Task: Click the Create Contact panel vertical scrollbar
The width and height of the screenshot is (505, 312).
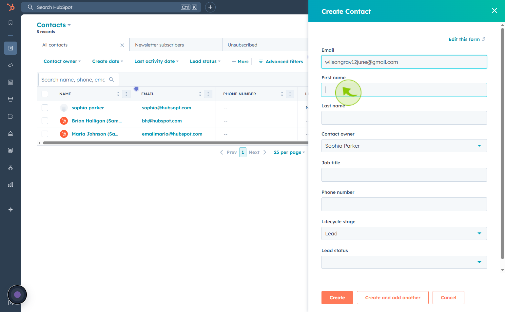Action: pyautogui.click(x=502, y=143)
